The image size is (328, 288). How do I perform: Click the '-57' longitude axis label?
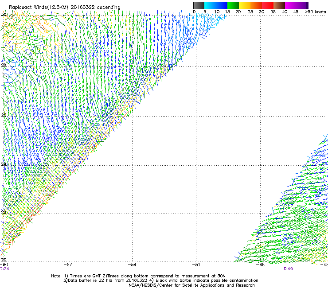coord(68,265)
